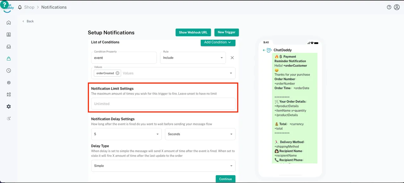Open the Delay Type dropdown set to Simple
Viewport: 404px width, 183px height.
pyautogui.click(x=163, y=166)
